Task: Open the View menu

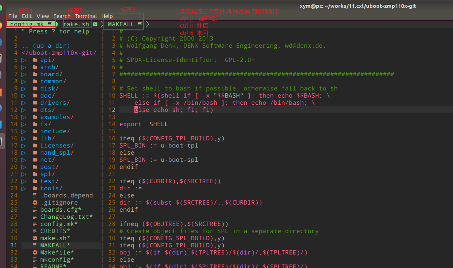Action: click(x=43, y=16)
